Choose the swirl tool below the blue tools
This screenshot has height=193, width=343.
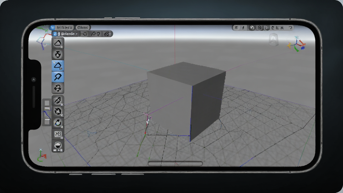(58, 88)
